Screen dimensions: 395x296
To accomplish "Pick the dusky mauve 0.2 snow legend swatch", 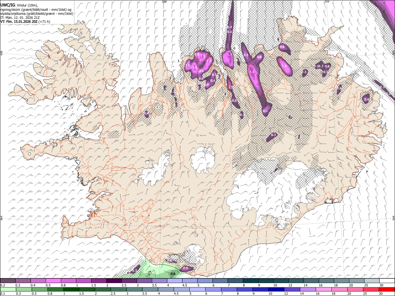I will (x=8, y=281).
